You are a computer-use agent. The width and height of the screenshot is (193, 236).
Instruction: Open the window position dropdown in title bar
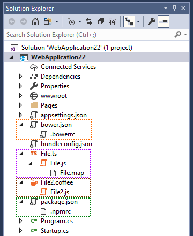166,8
